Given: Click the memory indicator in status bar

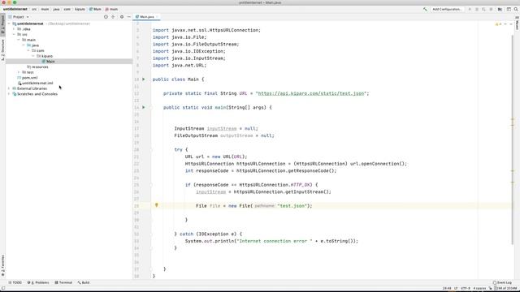Looking at the screenshot, I should pos(506,289).
